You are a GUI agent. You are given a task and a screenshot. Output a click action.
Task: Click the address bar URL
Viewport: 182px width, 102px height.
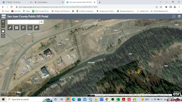tap(58, 7)
